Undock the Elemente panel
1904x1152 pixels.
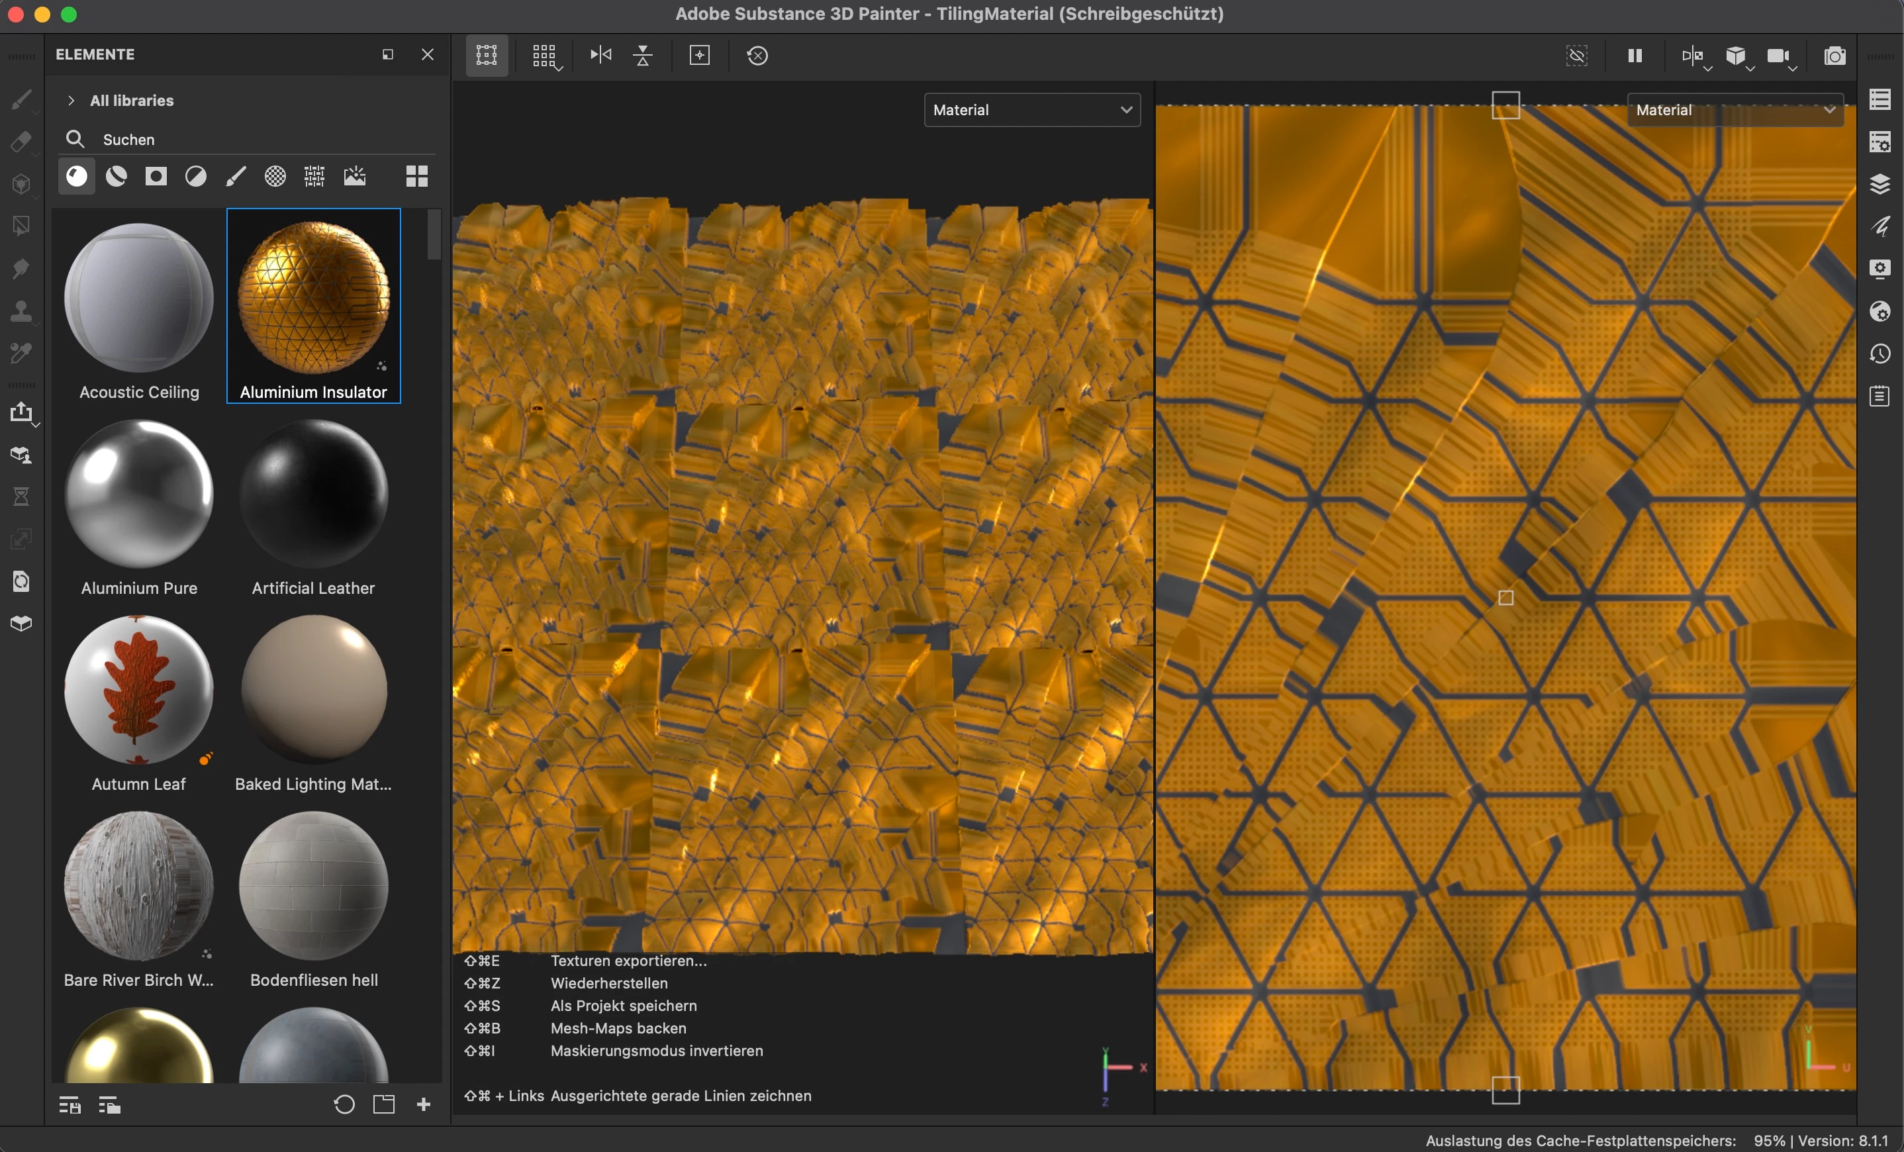388,55
